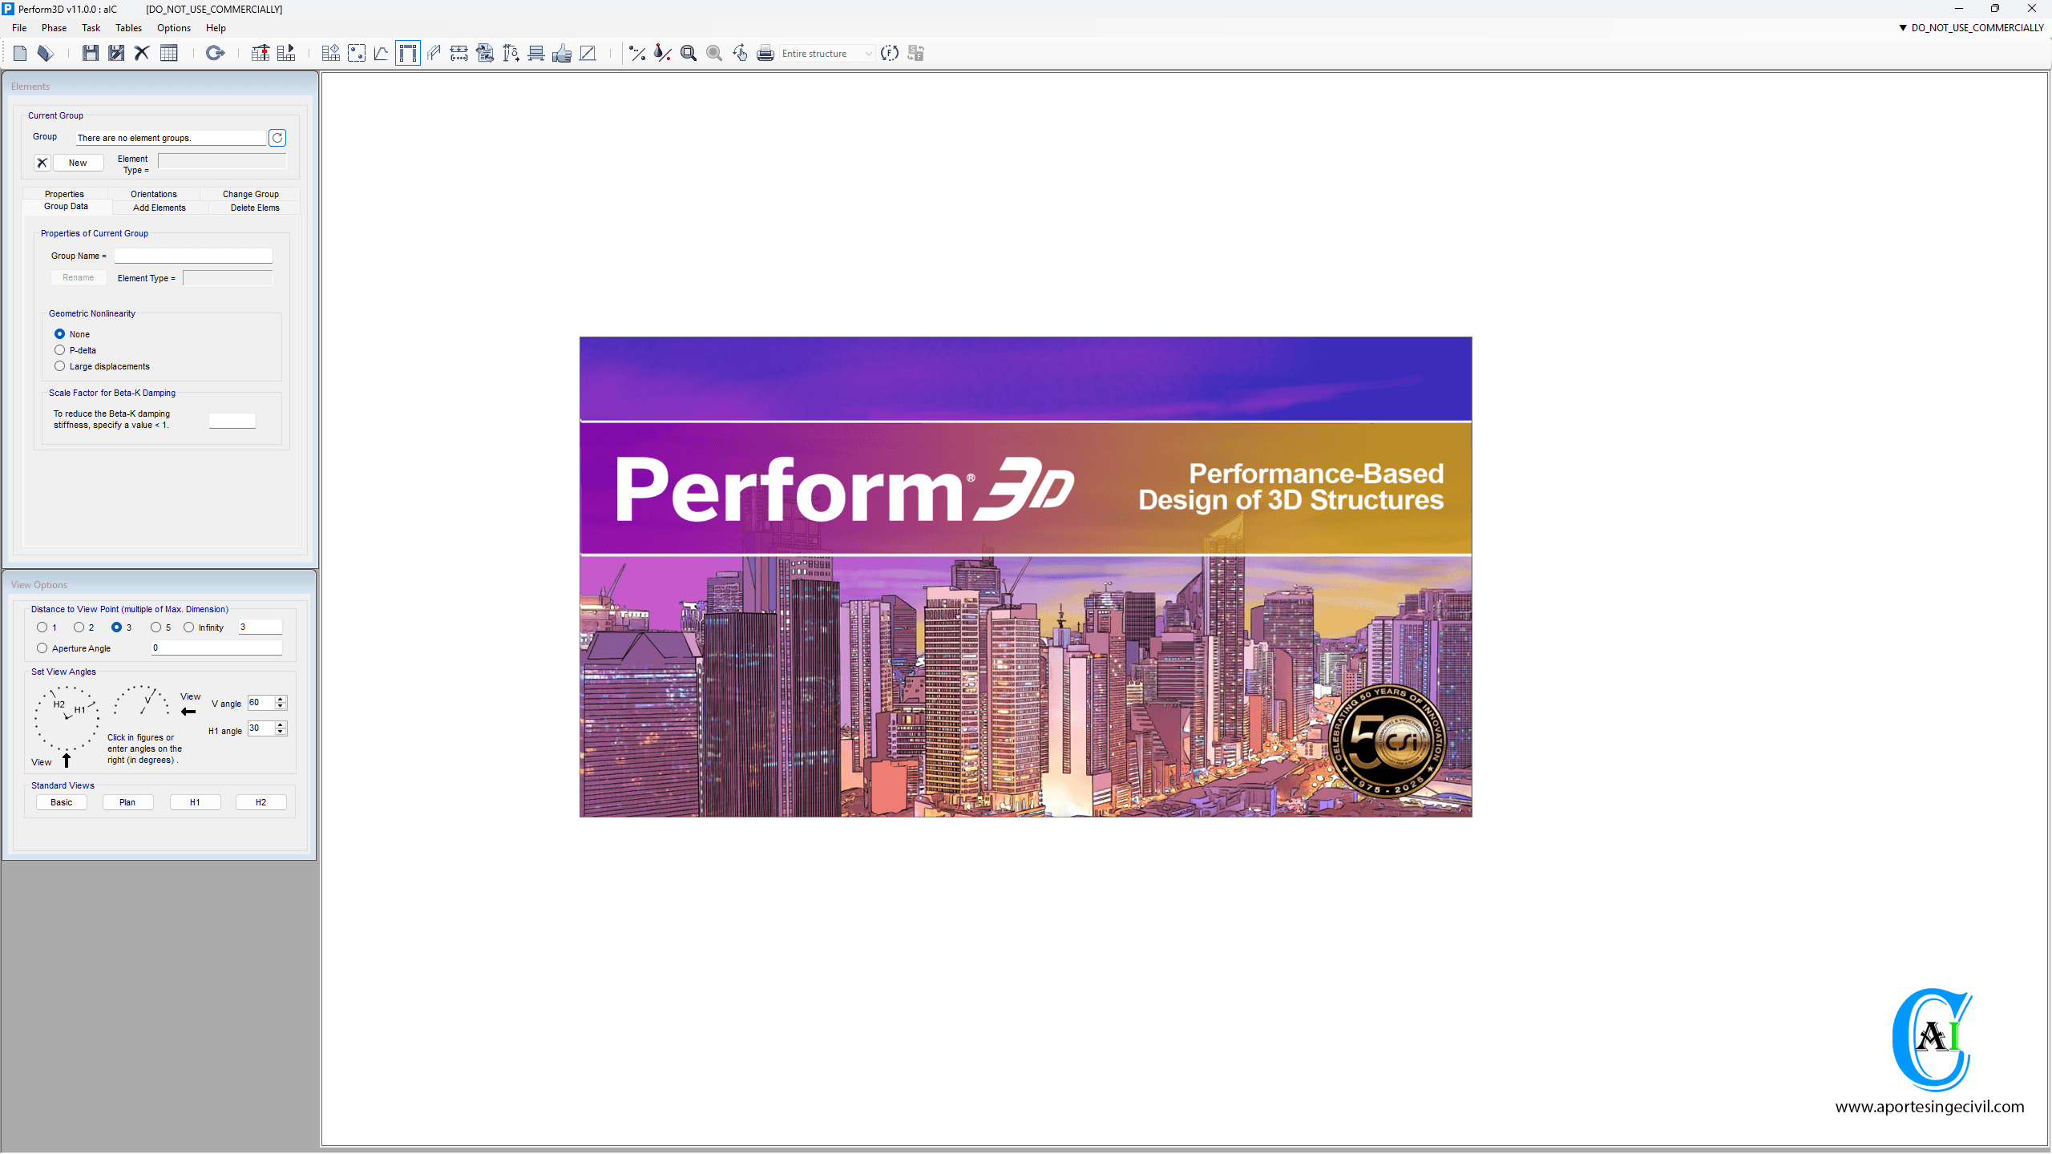Click the printer icon
The image size is (2052, 1154).
pyautogui.click(x=765, y=54)
